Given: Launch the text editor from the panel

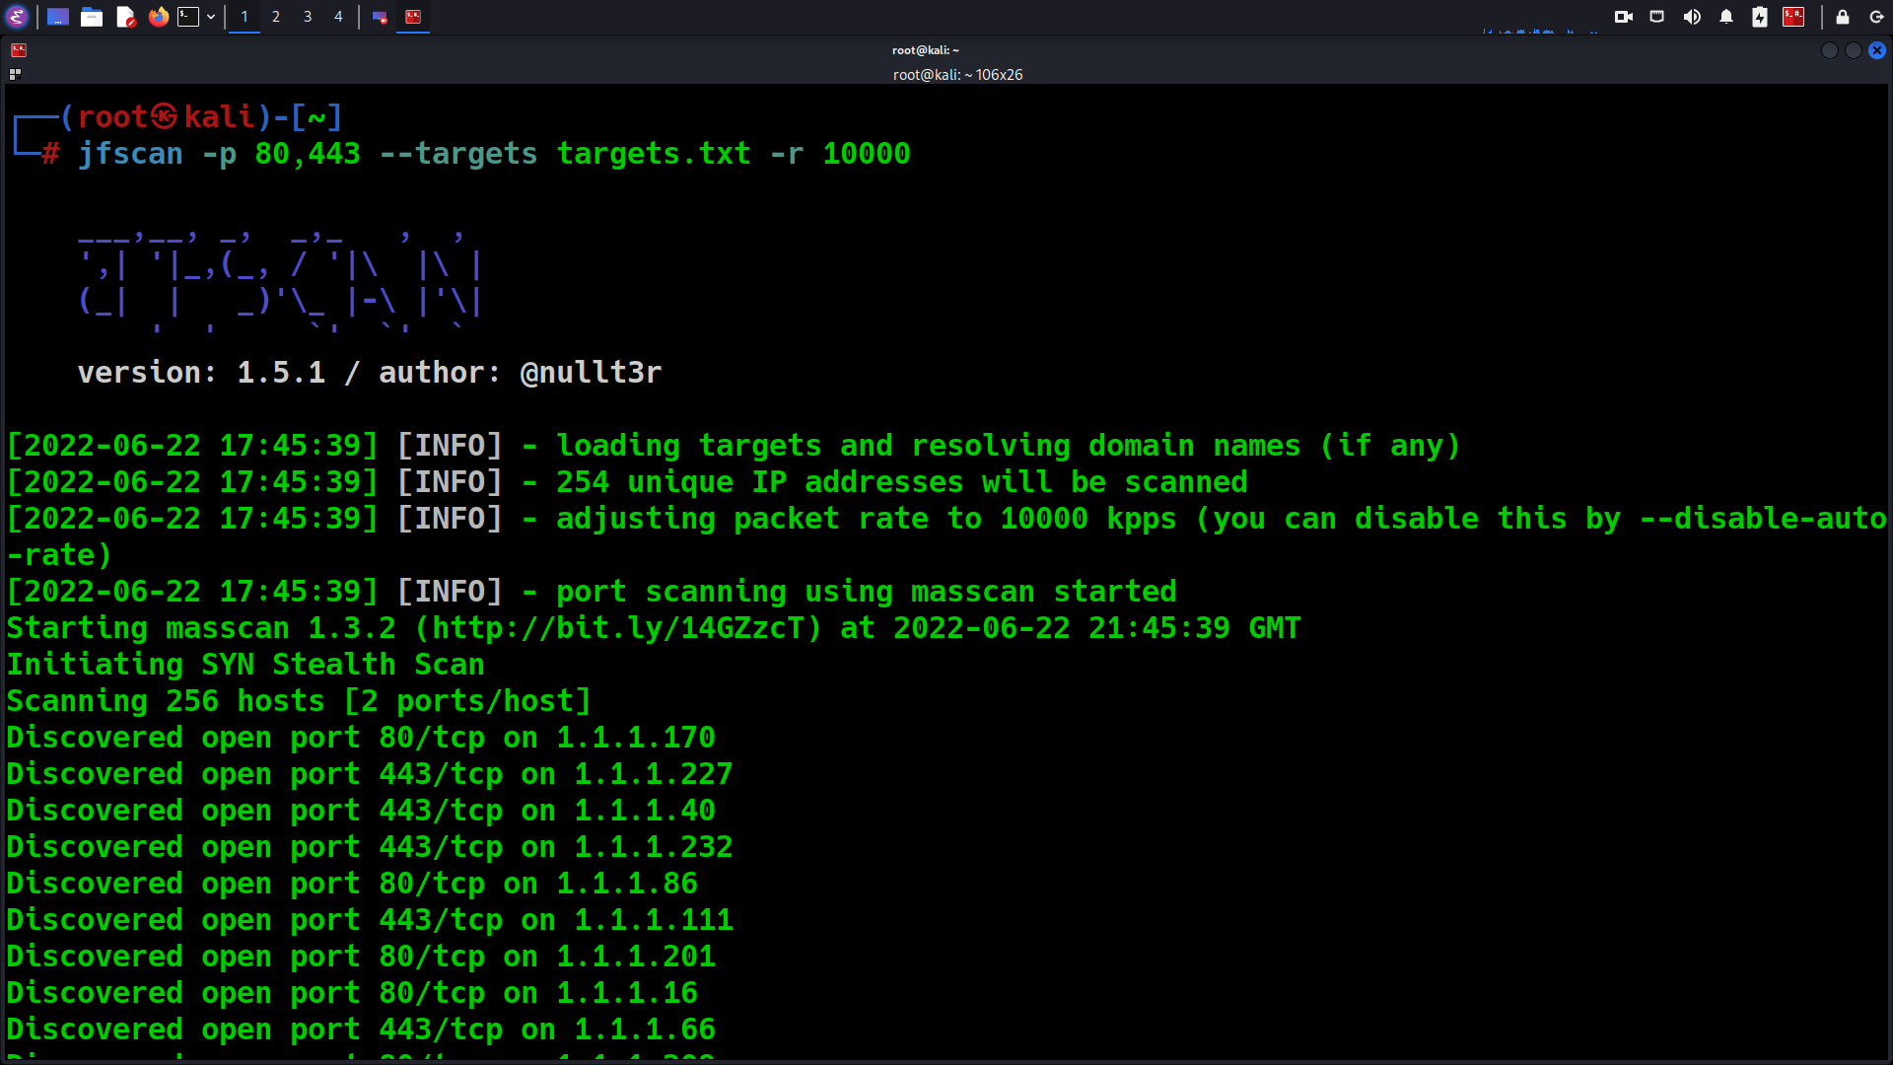Looking at the screenshot, I should pyautogui.click(x=125, y=17).
